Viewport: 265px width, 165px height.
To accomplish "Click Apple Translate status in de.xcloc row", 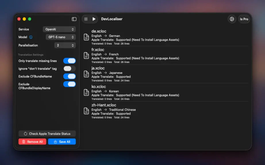I will coord(135,40).
